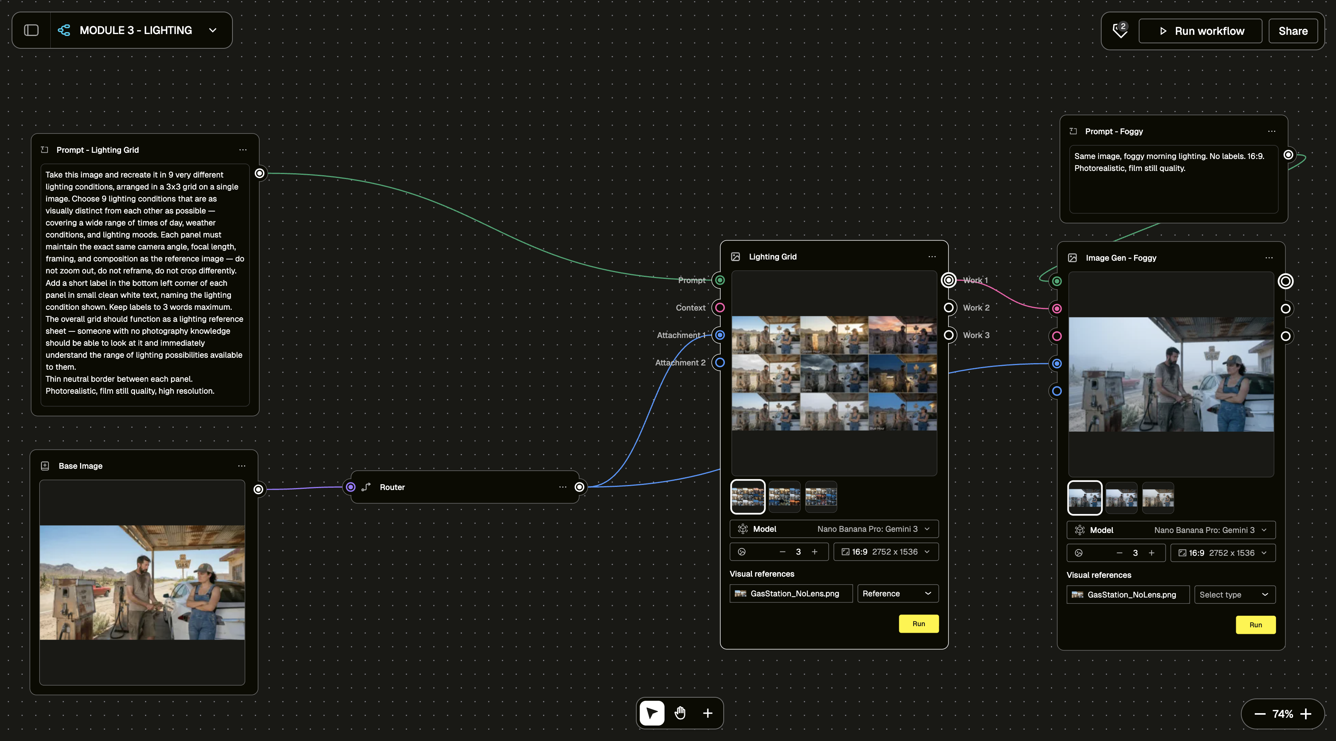Toggle the sidebar panel icon
1336x741 pixels.
tap(32, 30)
